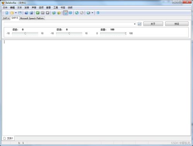Click the Open file folder icon

coord(12,13)
